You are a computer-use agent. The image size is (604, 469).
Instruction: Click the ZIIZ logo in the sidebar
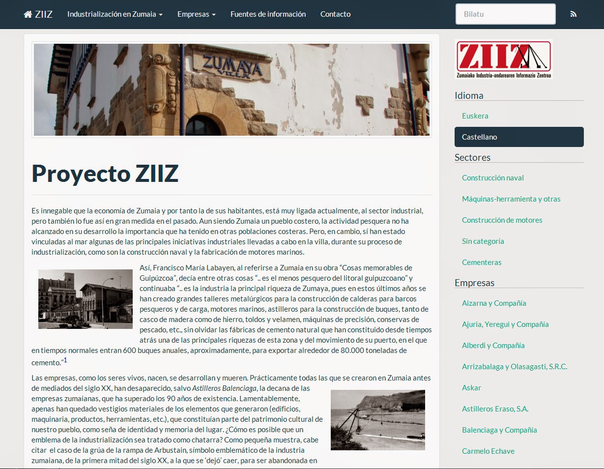pyautogui.click(x=504, y=59)
